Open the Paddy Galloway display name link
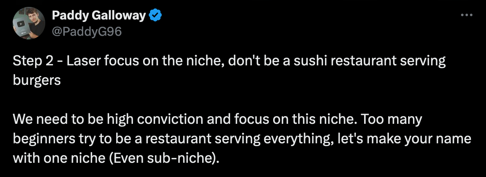Image resolution: width=486 pixels, height=177 pixels. tap(99, 15)
